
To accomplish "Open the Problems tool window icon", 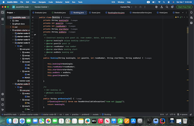I will pos(3,105).
